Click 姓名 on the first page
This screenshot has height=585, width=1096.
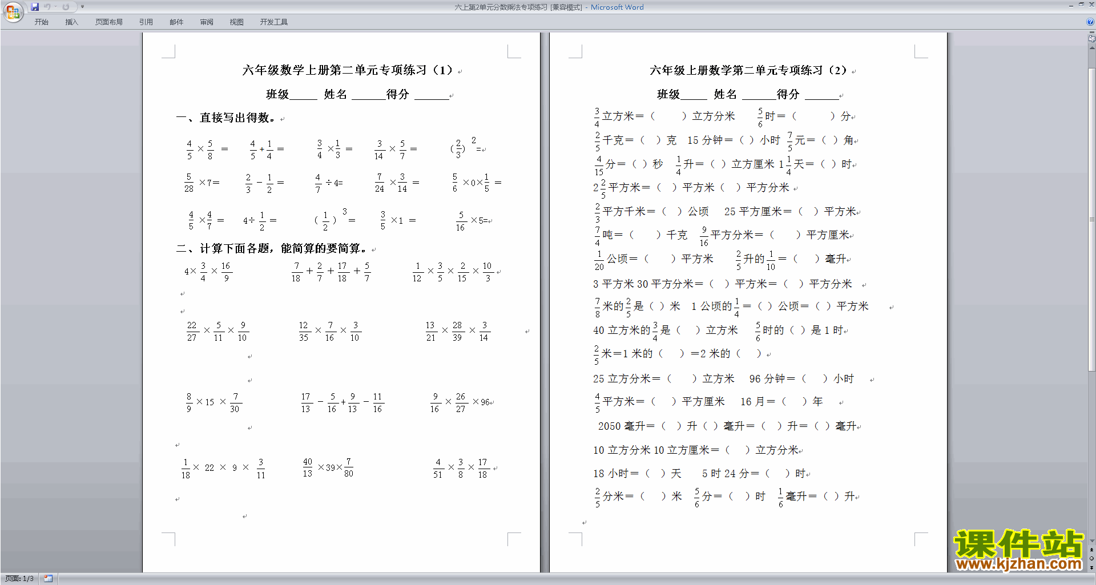335,94
